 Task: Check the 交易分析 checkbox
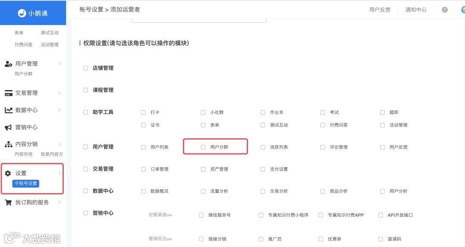point(263,191)
